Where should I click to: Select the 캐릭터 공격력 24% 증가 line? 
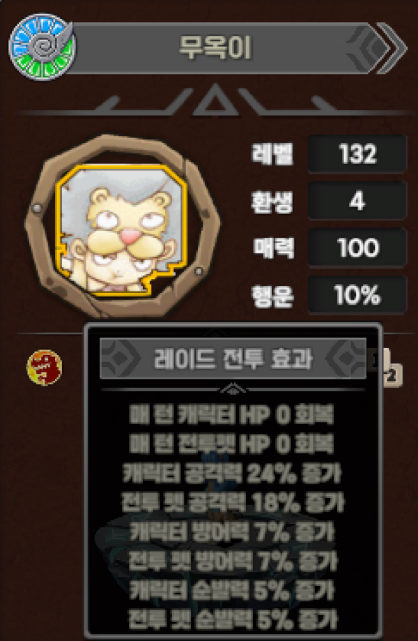coord(232,473)
